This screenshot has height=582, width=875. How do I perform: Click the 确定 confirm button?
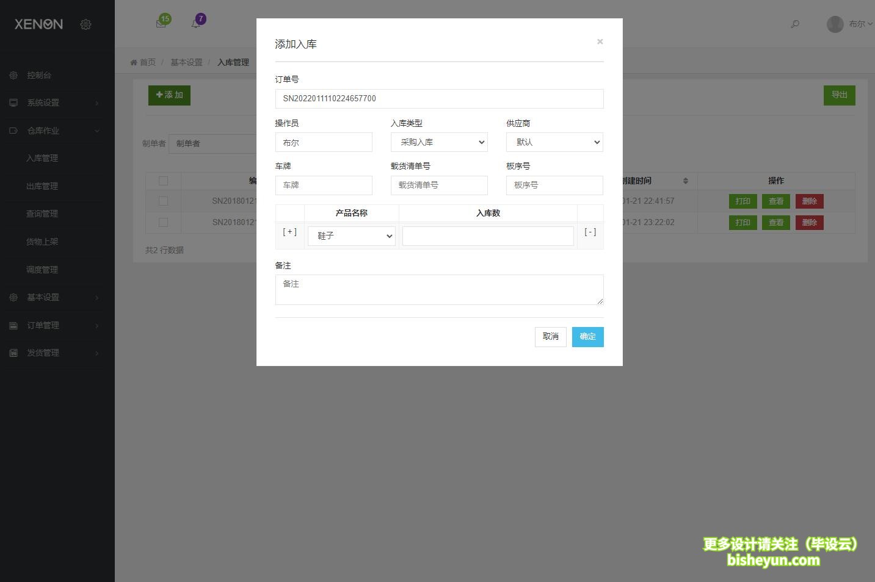pos(588,337)
